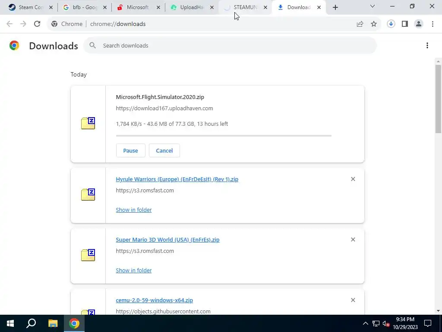Open the notification center icon
Screen dimensions: 442x332
pos(428,323)
